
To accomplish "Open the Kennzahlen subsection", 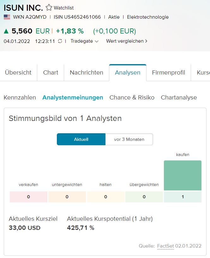I will pyautogui.click(x=20, y=98).
